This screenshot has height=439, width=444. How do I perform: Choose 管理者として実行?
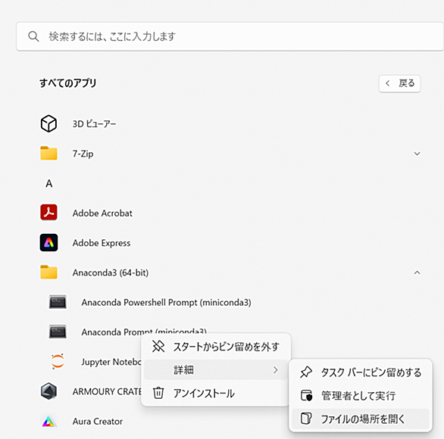pos(361,395)
